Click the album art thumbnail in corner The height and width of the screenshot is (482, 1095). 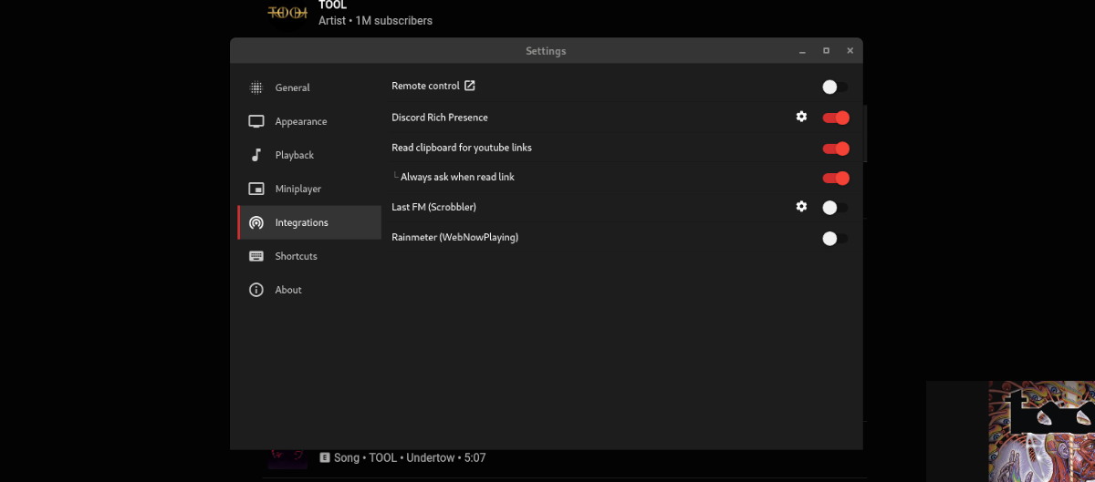tap(1041, 431)
